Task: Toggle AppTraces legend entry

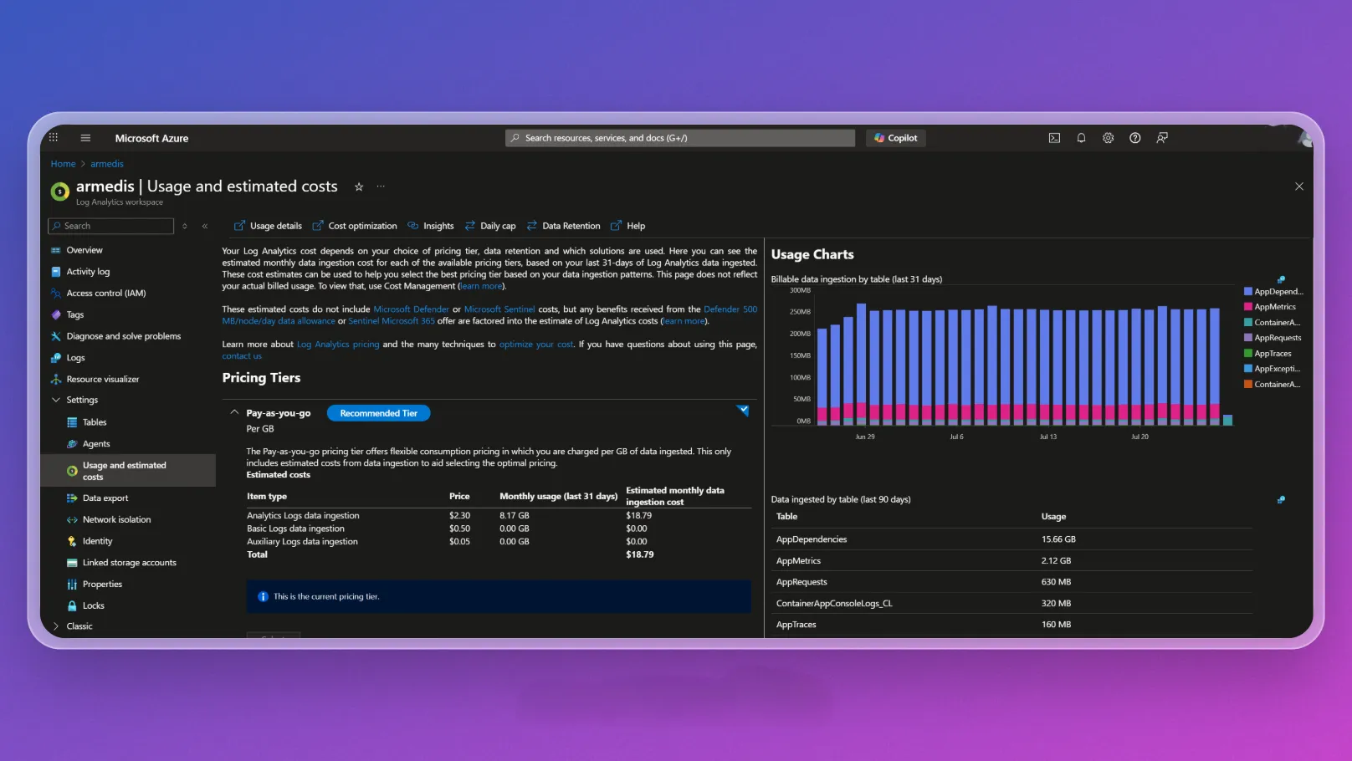Action: [1267, 354]
